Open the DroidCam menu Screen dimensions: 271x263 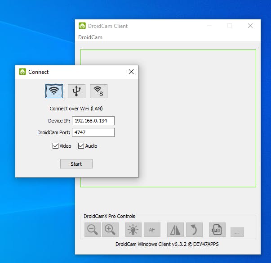click(x=90, y=37)
